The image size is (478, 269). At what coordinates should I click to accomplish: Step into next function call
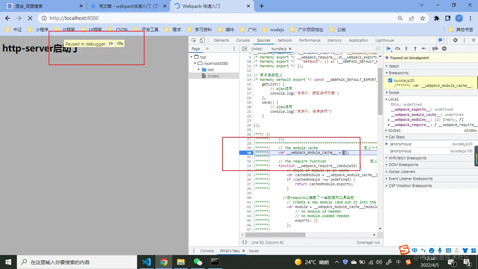406,49
